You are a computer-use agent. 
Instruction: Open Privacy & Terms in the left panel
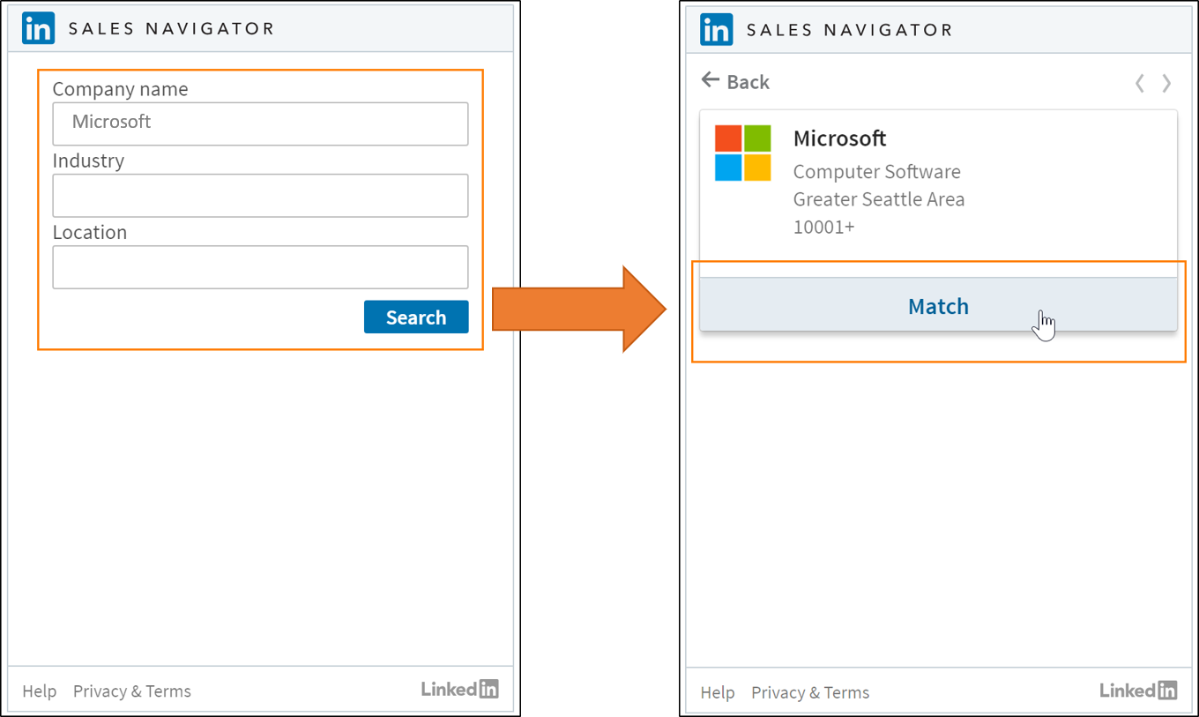coord(131,691)
